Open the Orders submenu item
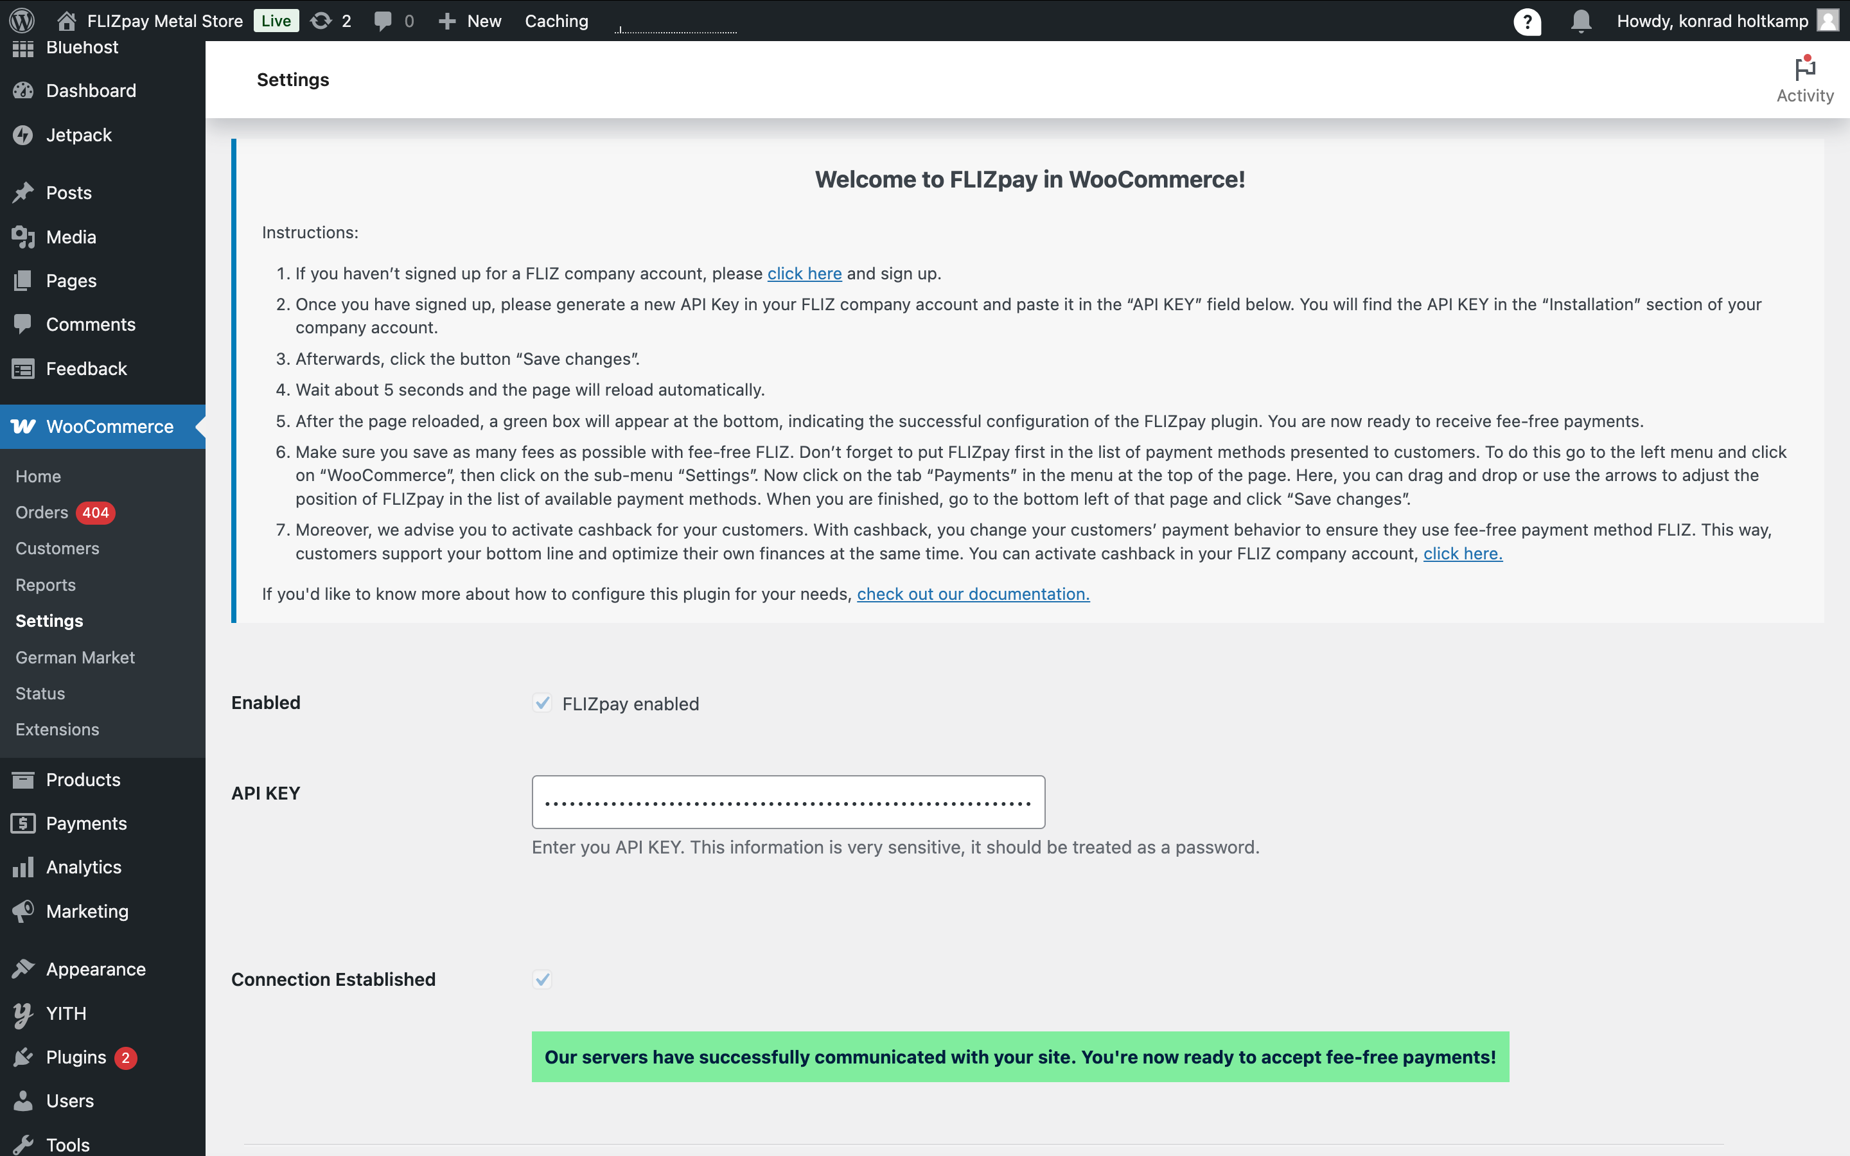Viewport: 1850px width, 1156px height. click(42, 512)
